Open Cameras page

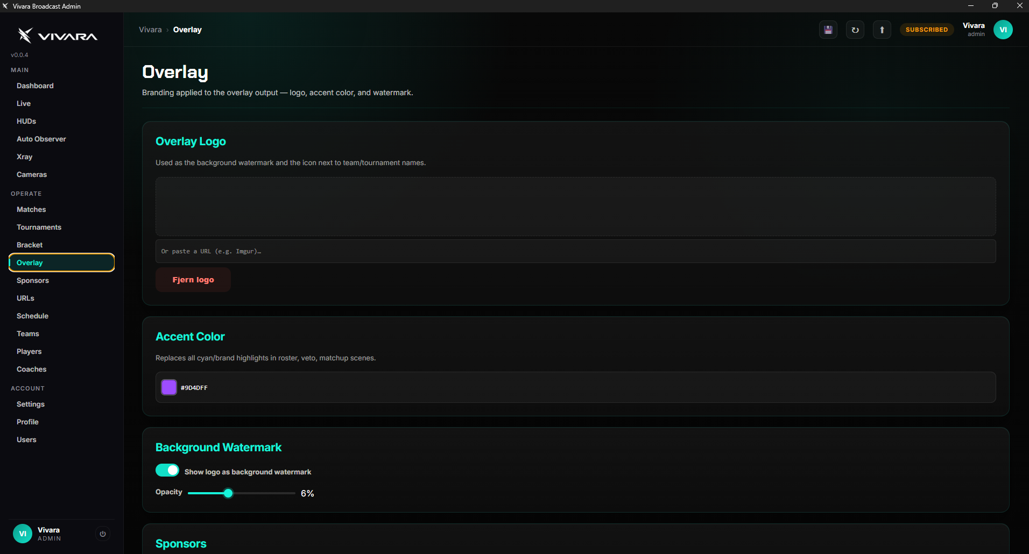pos(62,174)
